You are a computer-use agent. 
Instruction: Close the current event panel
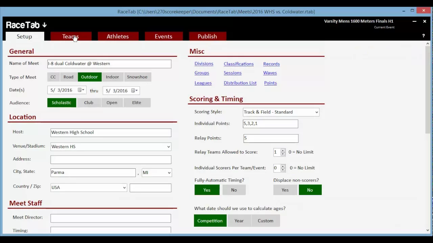(x=425, y=21)
